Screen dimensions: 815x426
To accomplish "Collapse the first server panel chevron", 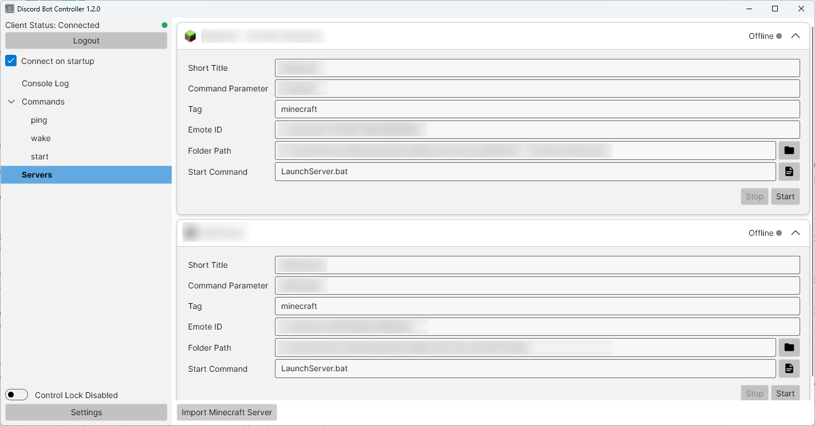I will [796, 36].
